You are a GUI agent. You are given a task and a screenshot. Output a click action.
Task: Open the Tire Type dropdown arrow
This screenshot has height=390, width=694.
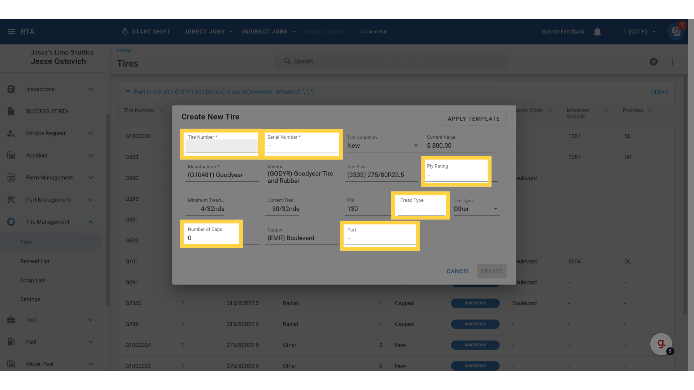[496, 209]
